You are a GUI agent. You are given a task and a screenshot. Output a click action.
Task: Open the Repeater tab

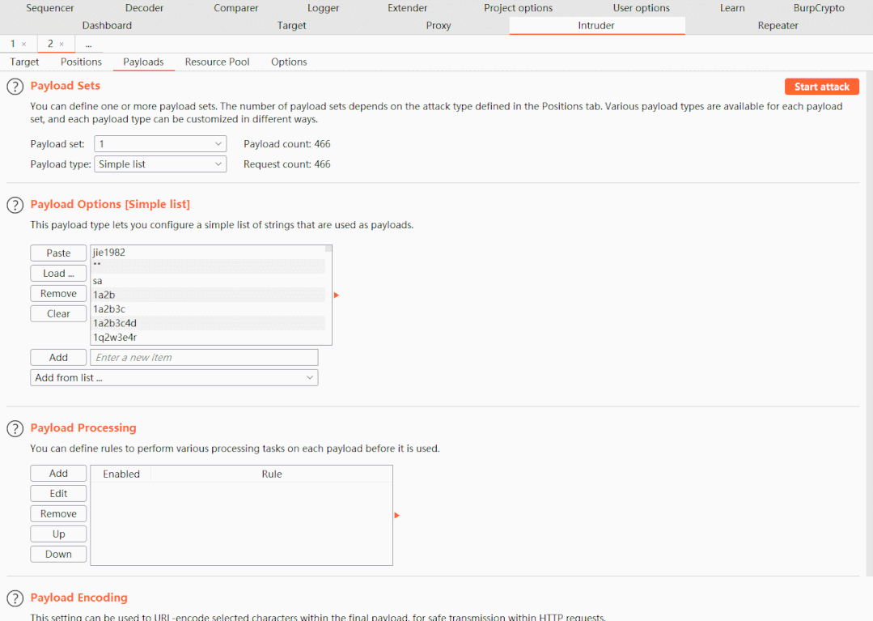(778, 26)
